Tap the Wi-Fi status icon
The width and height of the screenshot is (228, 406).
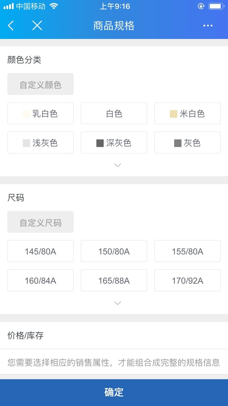tap(54, 6)
